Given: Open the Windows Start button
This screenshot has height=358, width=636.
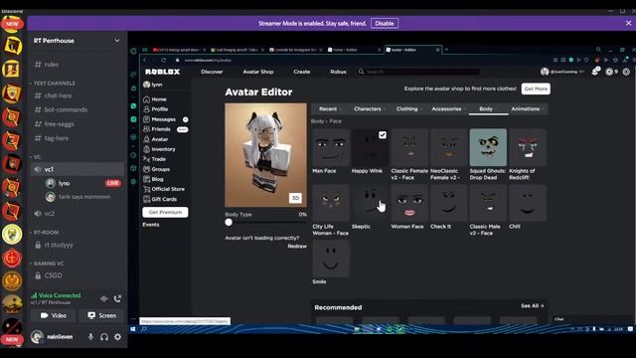Looking at the screenshot, I should (x=132, y=329).
